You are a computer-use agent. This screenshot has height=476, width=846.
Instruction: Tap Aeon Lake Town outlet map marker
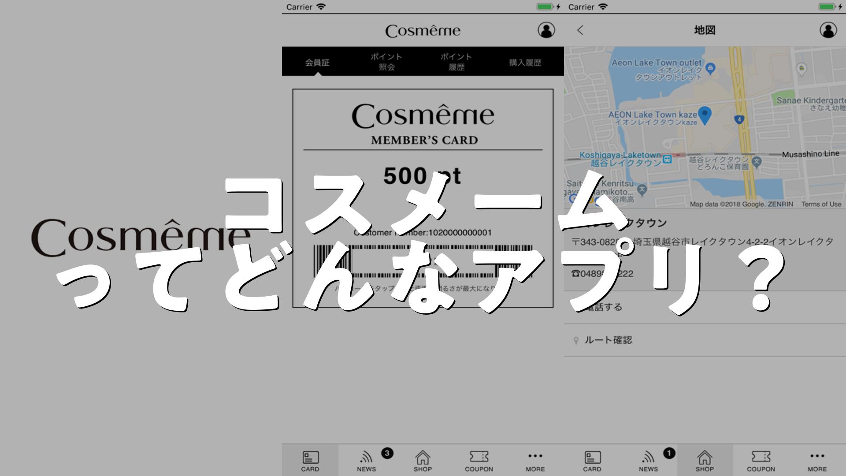point(710,68)
